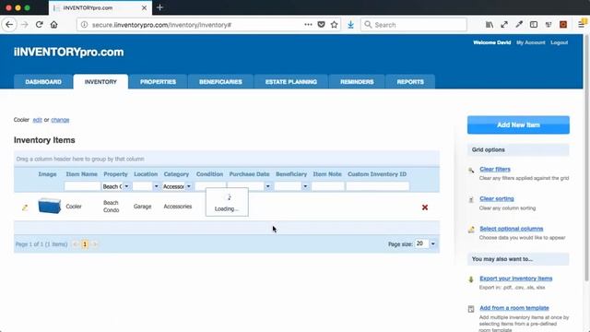590x332 pixels.
Task: Sort by the Item Name column header
Action: click(82, 174)
